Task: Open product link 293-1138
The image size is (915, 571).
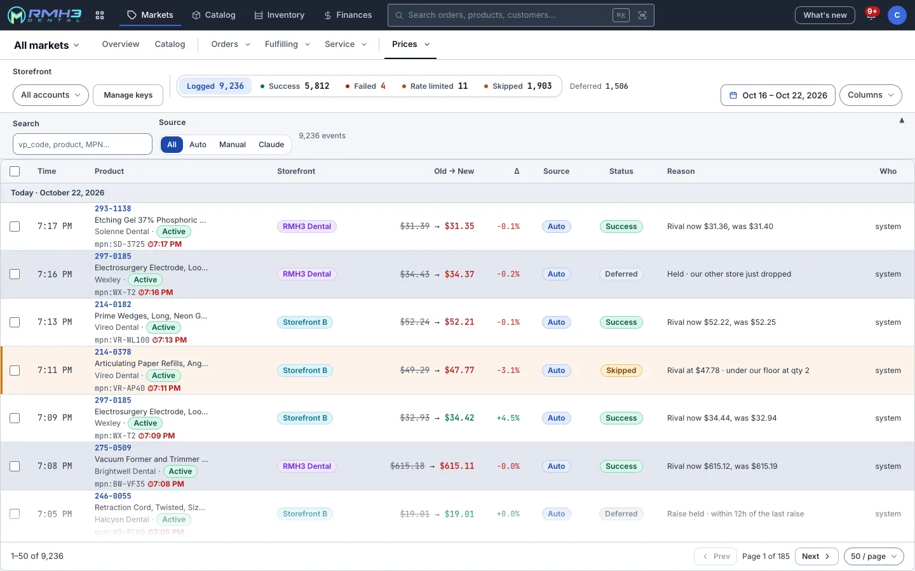Action: [113, 209]
